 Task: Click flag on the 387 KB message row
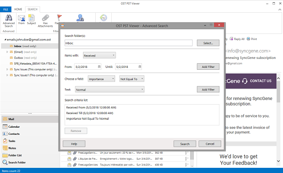(x=187, y=159)
